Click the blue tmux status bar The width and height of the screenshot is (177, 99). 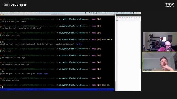(x=57, y=90)
